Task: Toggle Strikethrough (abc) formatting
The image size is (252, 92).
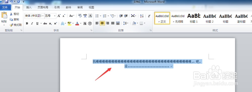Action: (x=45, y=24)
